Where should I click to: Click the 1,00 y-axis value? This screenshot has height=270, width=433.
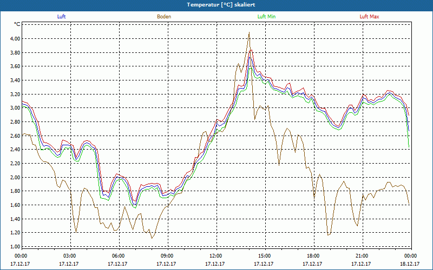click(16, 247)
